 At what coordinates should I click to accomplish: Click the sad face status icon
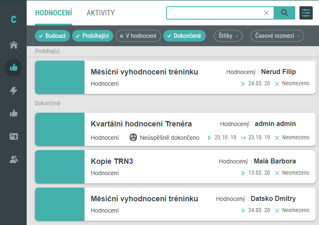click(x=133, y=137)
